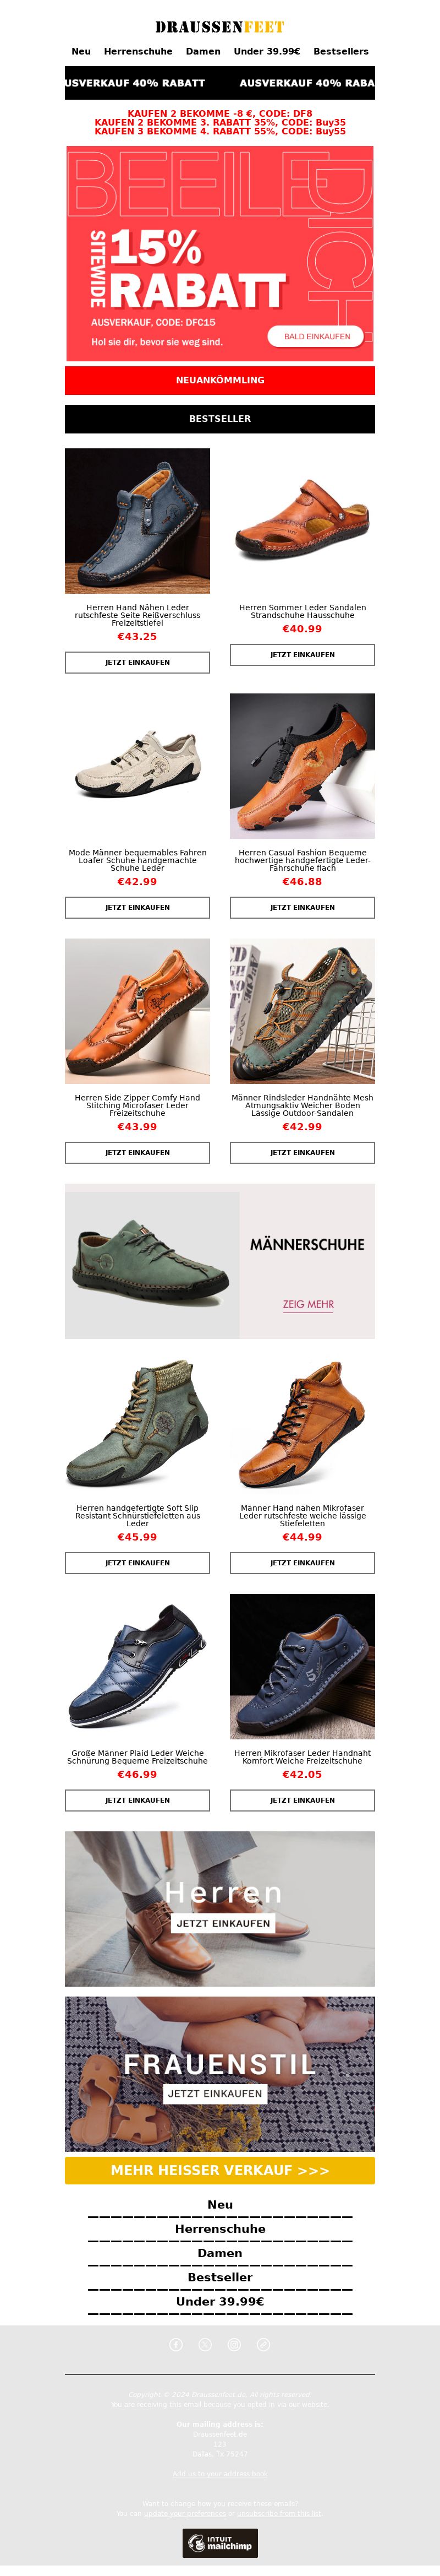This screenshot has width=440, height=2576.
Task: Open the X (Twitter) social icon
Action: tap(205, 2344)
